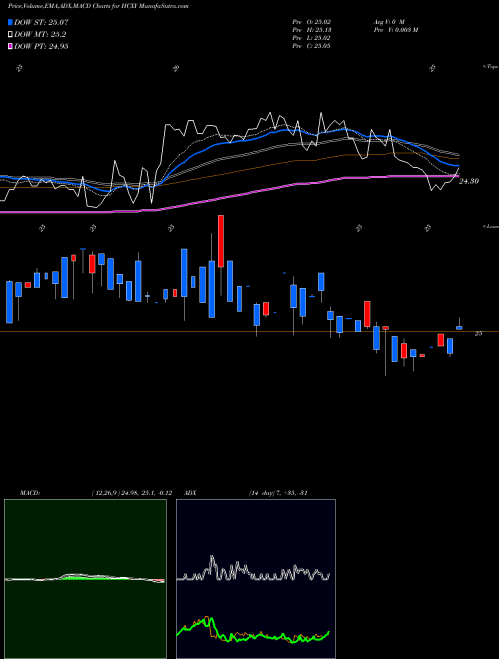Open the green MACD indicator chart
The width and height of the screenshot is (499, 659).
point(85,579)
